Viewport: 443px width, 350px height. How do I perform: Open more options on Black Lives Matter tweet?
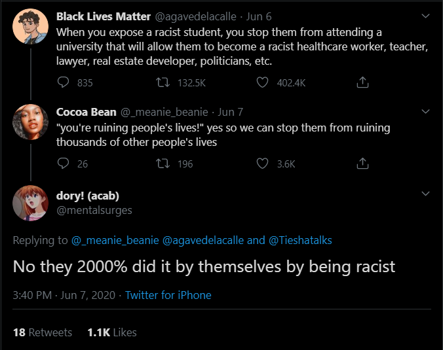[x=425, y=16]
